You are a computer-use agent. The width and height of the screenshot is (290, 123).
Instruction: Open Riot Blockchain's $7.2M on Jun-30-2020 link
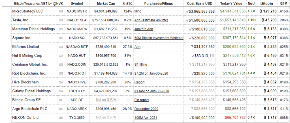click(x=152, y=73)
